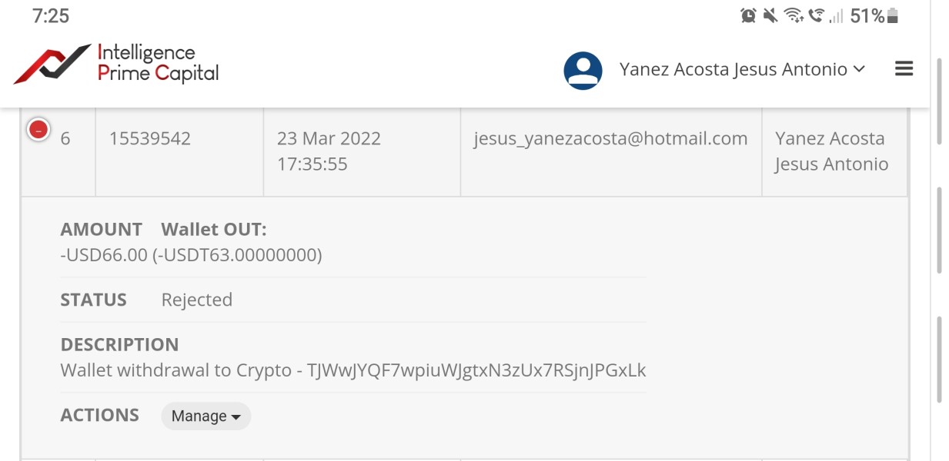Expand the account chevron beside user name

click(x=859, y=69)
